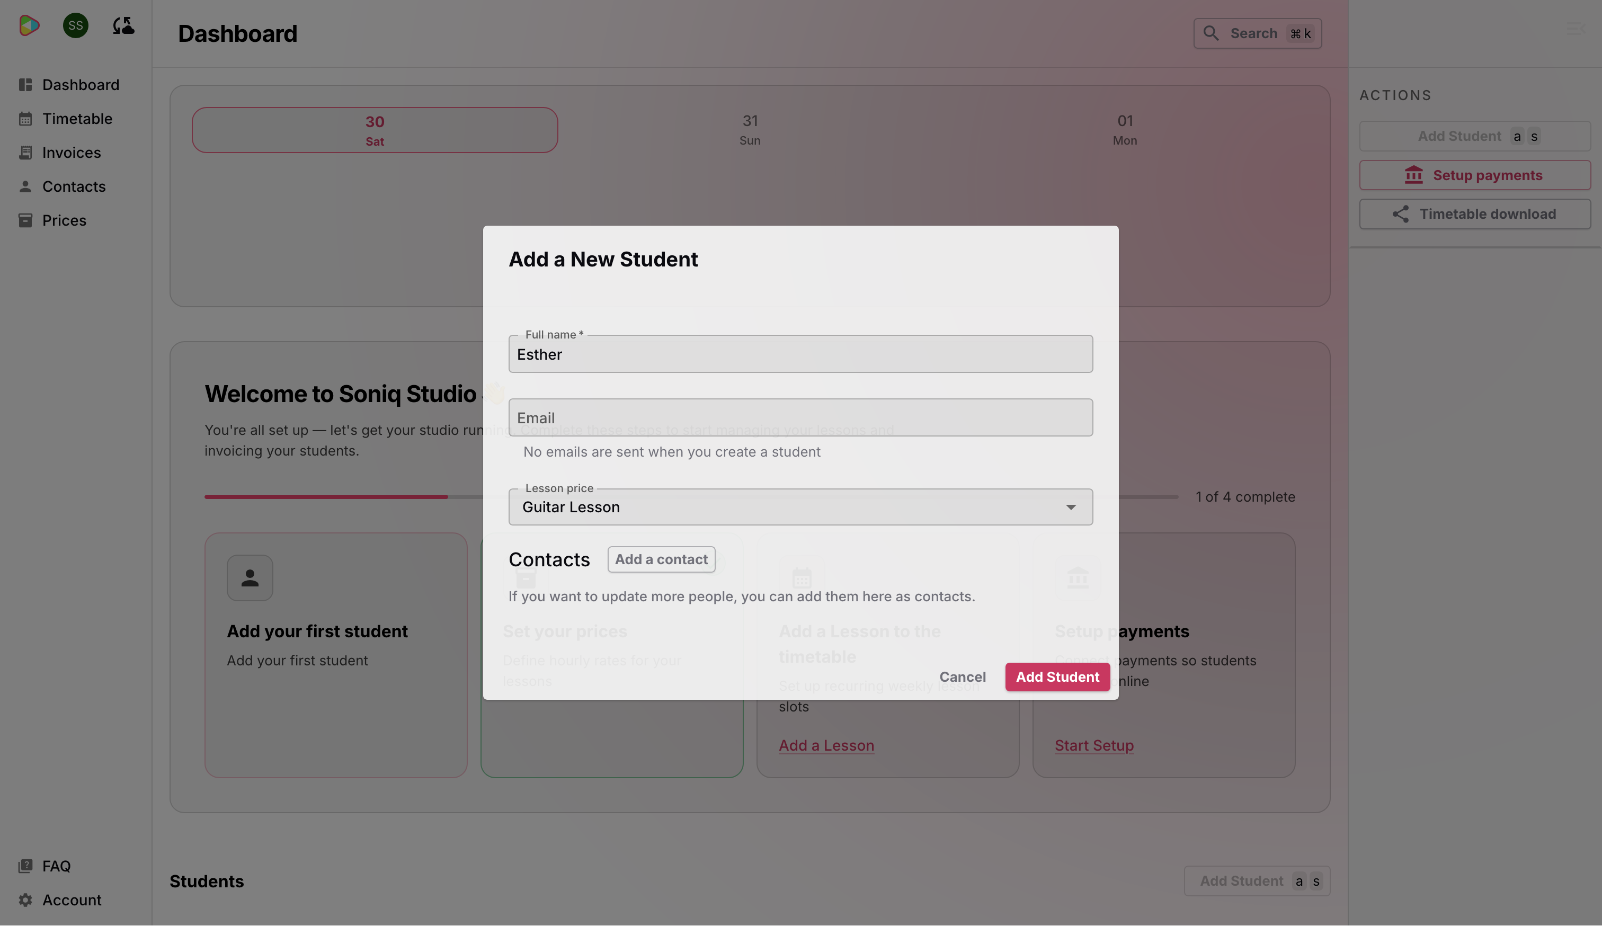The height and width of the screenshot is (926, 1602).
Task: Open the Guitar Lesson combo box
Action: (x=800, y=507)
